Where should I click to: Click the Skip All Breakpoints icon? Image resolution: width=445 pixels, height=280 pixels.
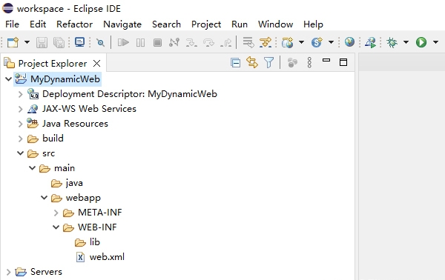(x=100, y=42)
